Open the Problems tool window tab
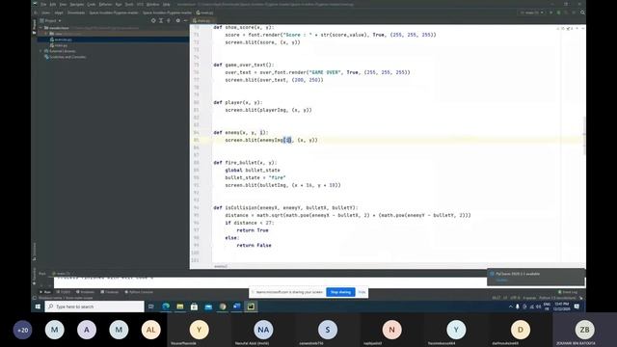The image size is (617, 347). coord(86,292)
